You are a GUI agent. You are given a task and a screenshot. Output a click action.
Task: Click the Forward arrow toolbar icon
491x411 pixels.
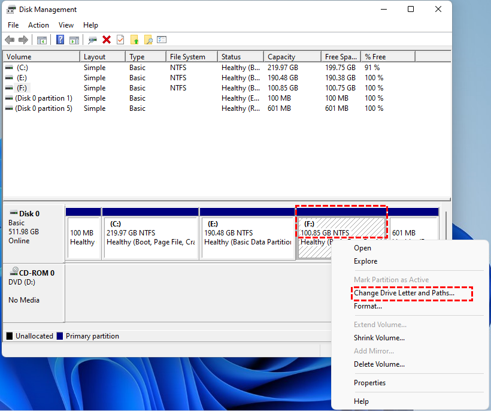23,40
